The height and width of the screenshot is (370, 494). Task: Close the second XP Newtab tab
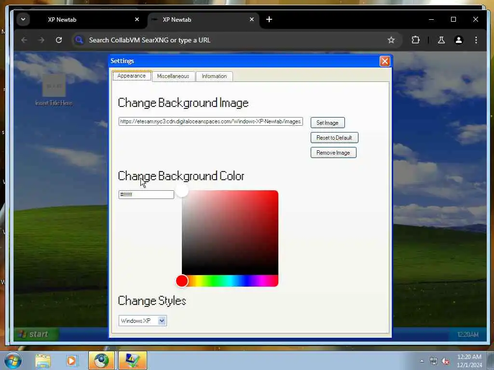coord(252,19)
